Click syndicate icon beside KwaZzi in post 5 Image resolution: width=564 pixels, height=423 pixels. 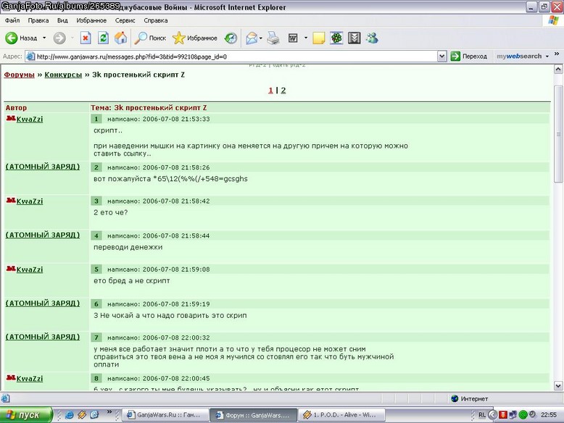click(x=11, y=269)
